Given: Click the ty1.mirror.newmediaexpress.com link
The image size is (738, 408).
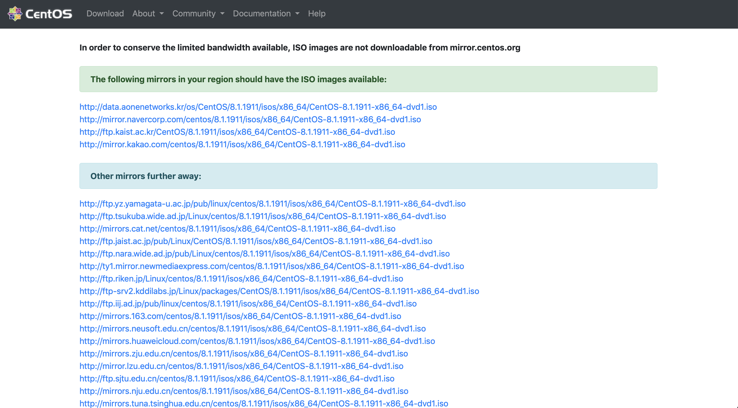Looking at the screenshot, I should (271, 266).
